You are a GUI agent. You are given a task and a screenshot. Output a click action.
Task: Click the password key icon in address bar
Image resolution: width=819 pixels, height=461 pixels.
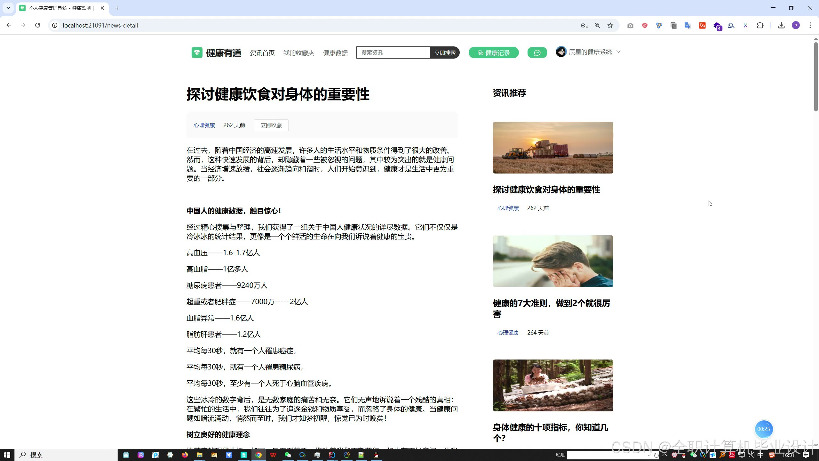click(x=584, y=25)
